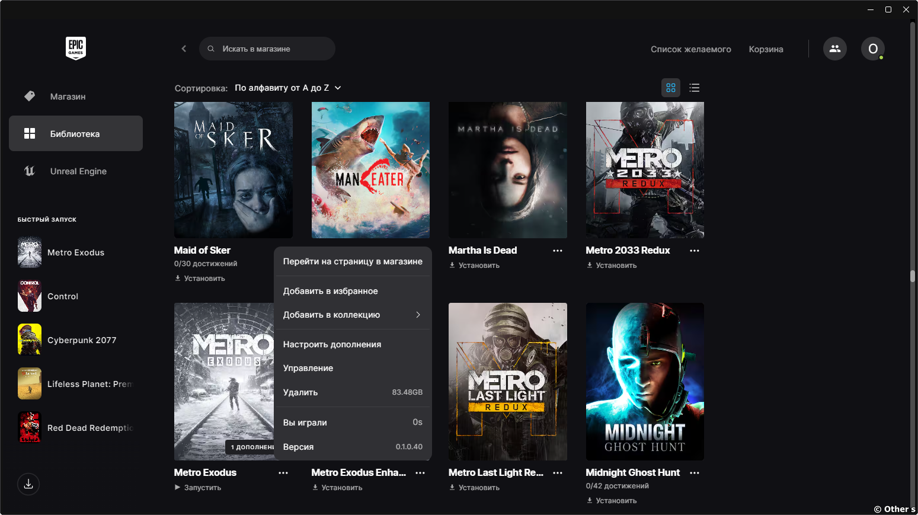The height and width of the screenshot is (515, 918).
Task: Click the library vertical scrollbar thumb
Action: coord(913,276)
